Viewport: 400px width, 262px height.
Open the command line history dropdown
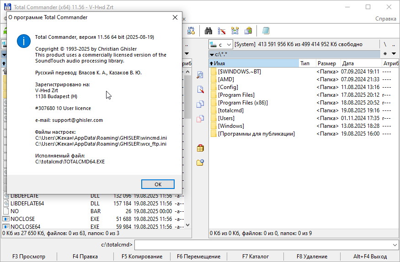(x=395, y=245)
